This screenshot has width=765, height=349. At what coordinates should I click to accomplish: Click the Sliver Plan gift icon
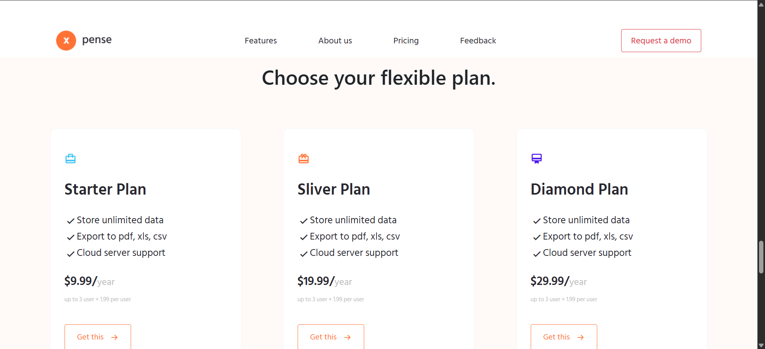point(304,159)
